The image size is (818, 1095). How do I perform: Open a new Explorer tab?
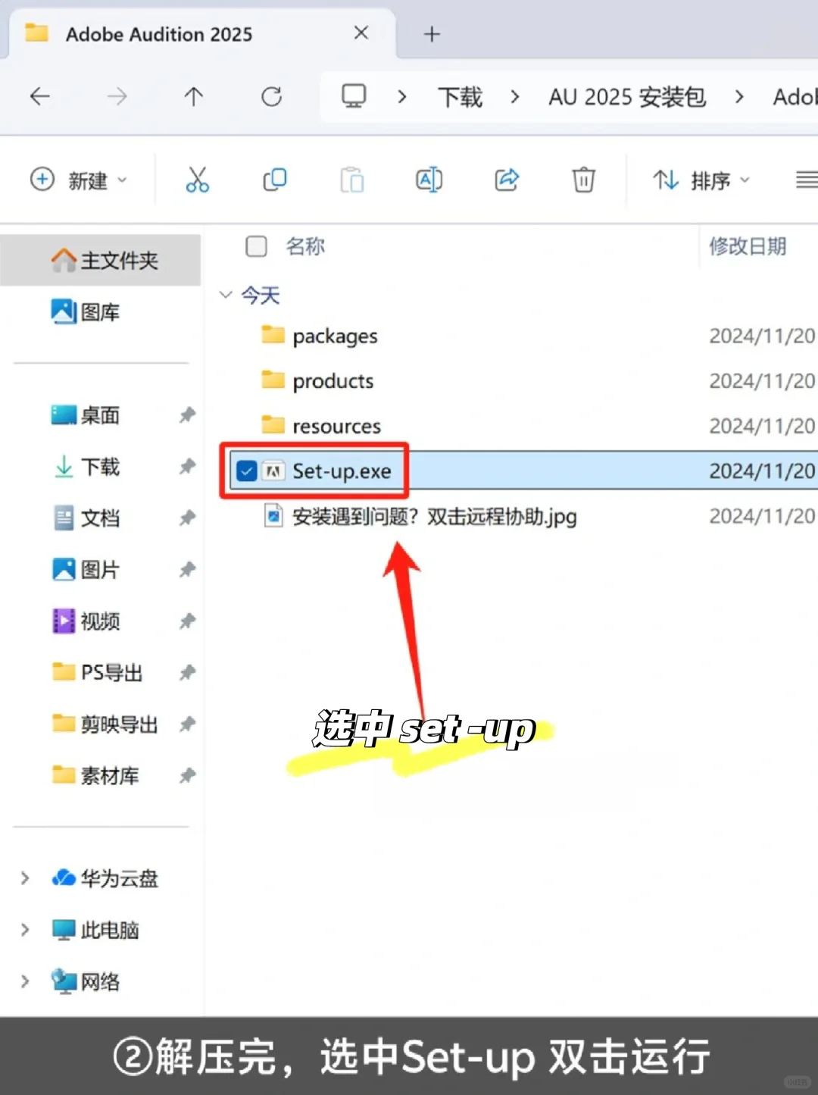point(431,33)
